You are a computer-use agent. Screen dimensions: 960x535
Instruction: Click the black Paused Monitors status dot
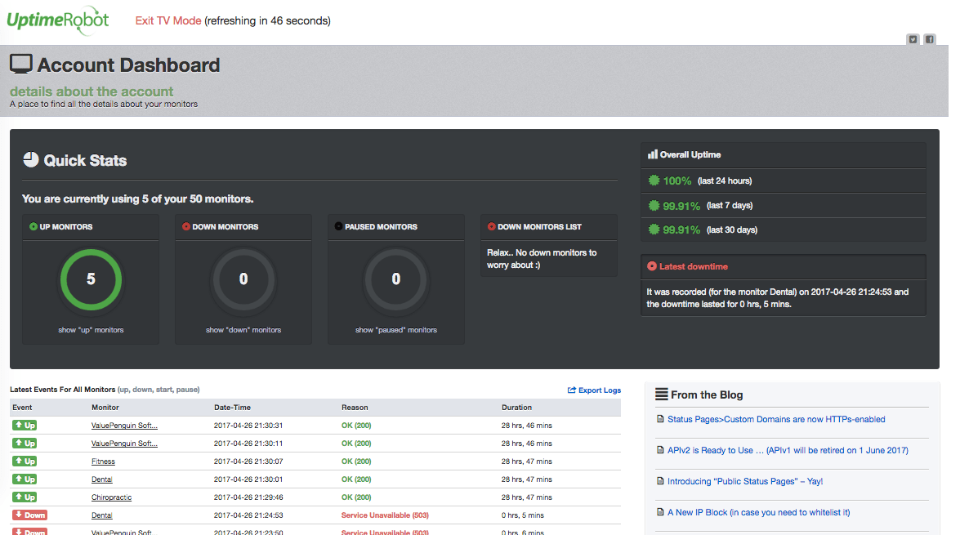[338, 226]
